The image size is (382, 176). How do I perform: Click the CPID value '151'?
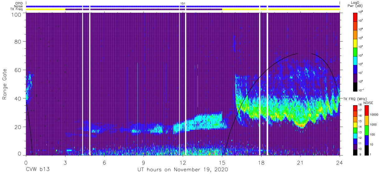[x=183, y=3]
